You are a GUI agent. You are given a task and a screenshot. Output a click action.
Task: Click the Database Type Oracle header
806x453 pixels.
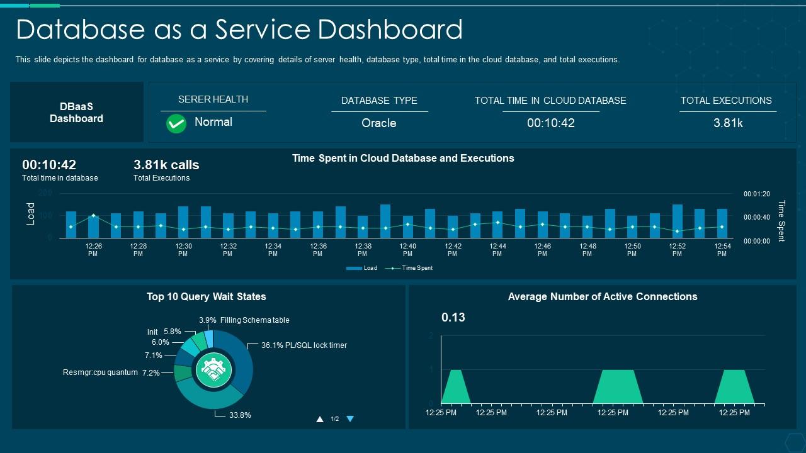(379, 101)
